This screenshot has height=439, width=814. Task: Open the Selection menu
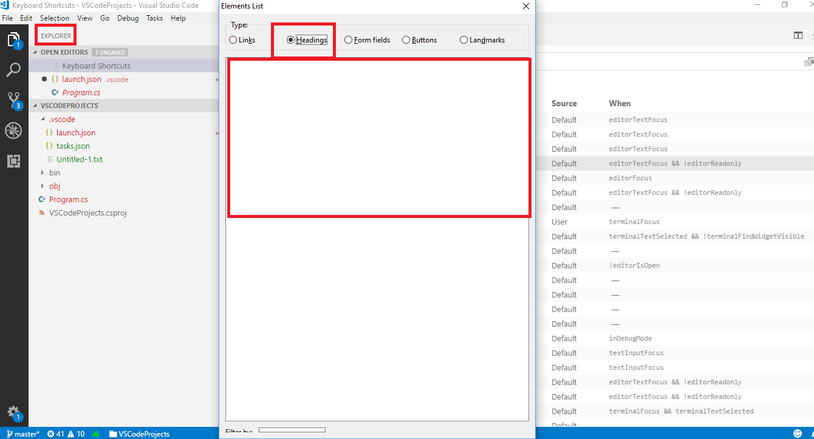click(55, 18)
